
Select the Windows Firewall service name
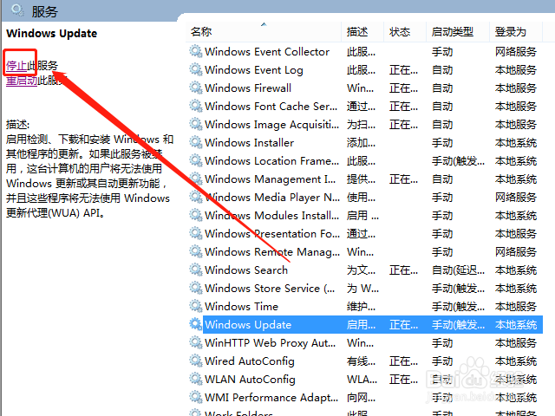point(248,88)
